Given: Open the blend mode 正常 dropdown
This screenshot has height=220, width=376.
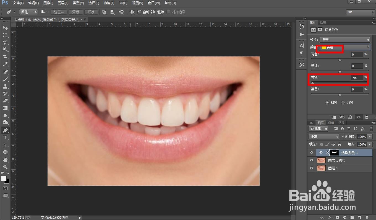Looking at the screenshot, I should [x=324, y=137].
